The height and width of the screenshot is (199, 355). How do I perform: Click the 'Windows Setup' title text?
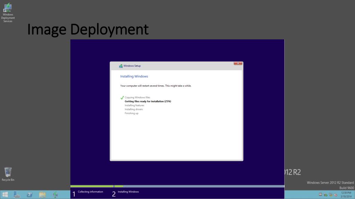point(132,66)
